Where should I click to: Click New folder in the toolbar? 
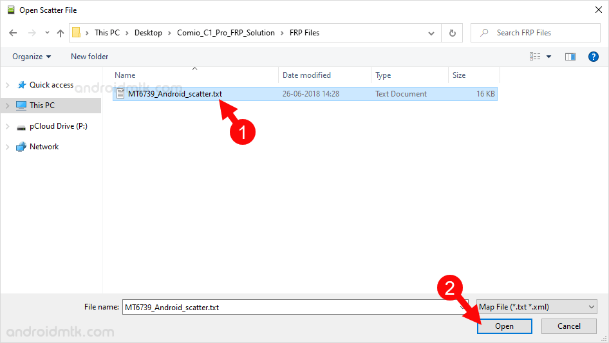click(x=89, y=57)
